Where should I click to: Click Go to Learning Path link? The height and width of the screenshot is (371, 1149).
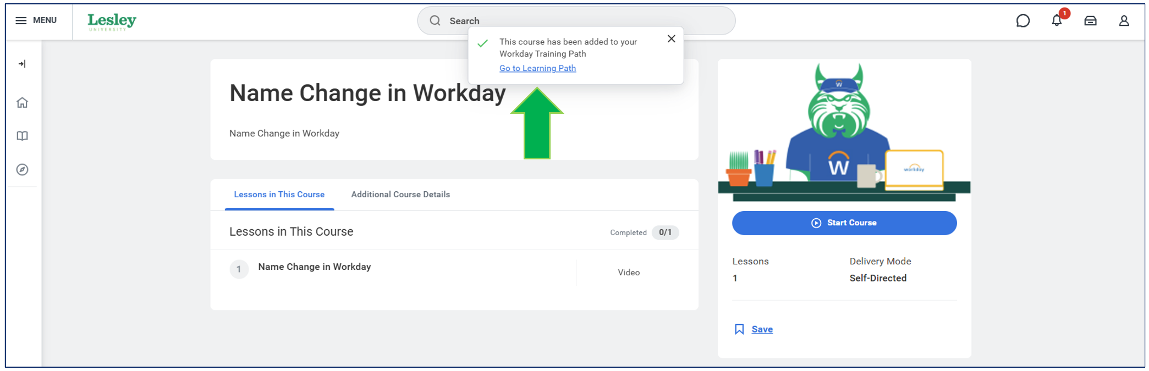tap(537, 68)
